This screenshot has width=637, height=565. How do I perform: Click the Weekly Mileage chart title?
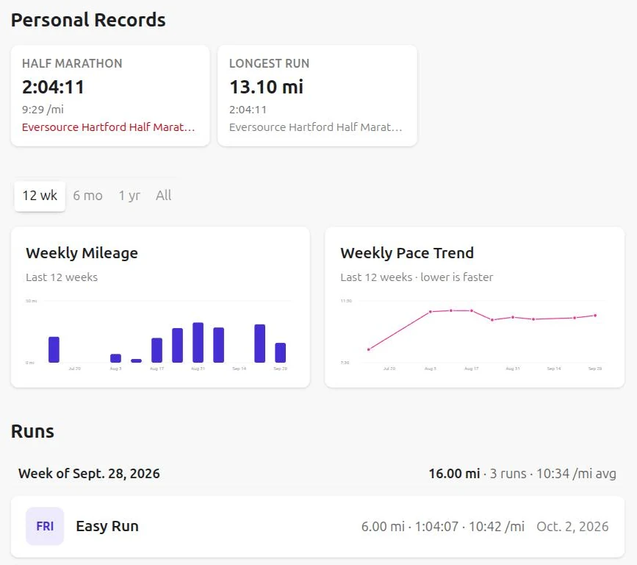(x=82, y=253)
